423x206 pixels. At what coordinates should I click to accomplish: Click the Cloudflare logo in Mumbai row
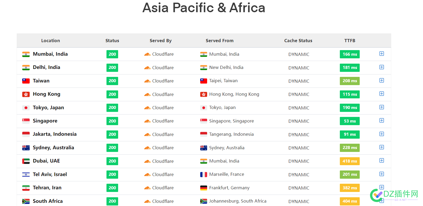[147, 54]
